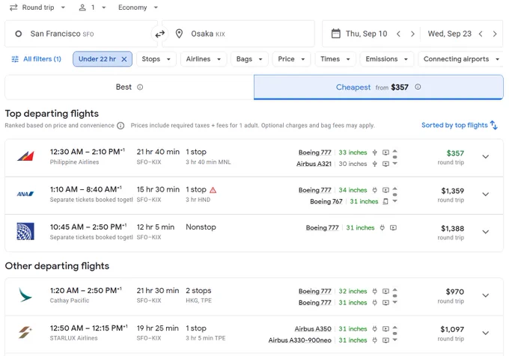Open the Round trip dropdown
Screen dimensions: 509x356
tap(37, 7)
